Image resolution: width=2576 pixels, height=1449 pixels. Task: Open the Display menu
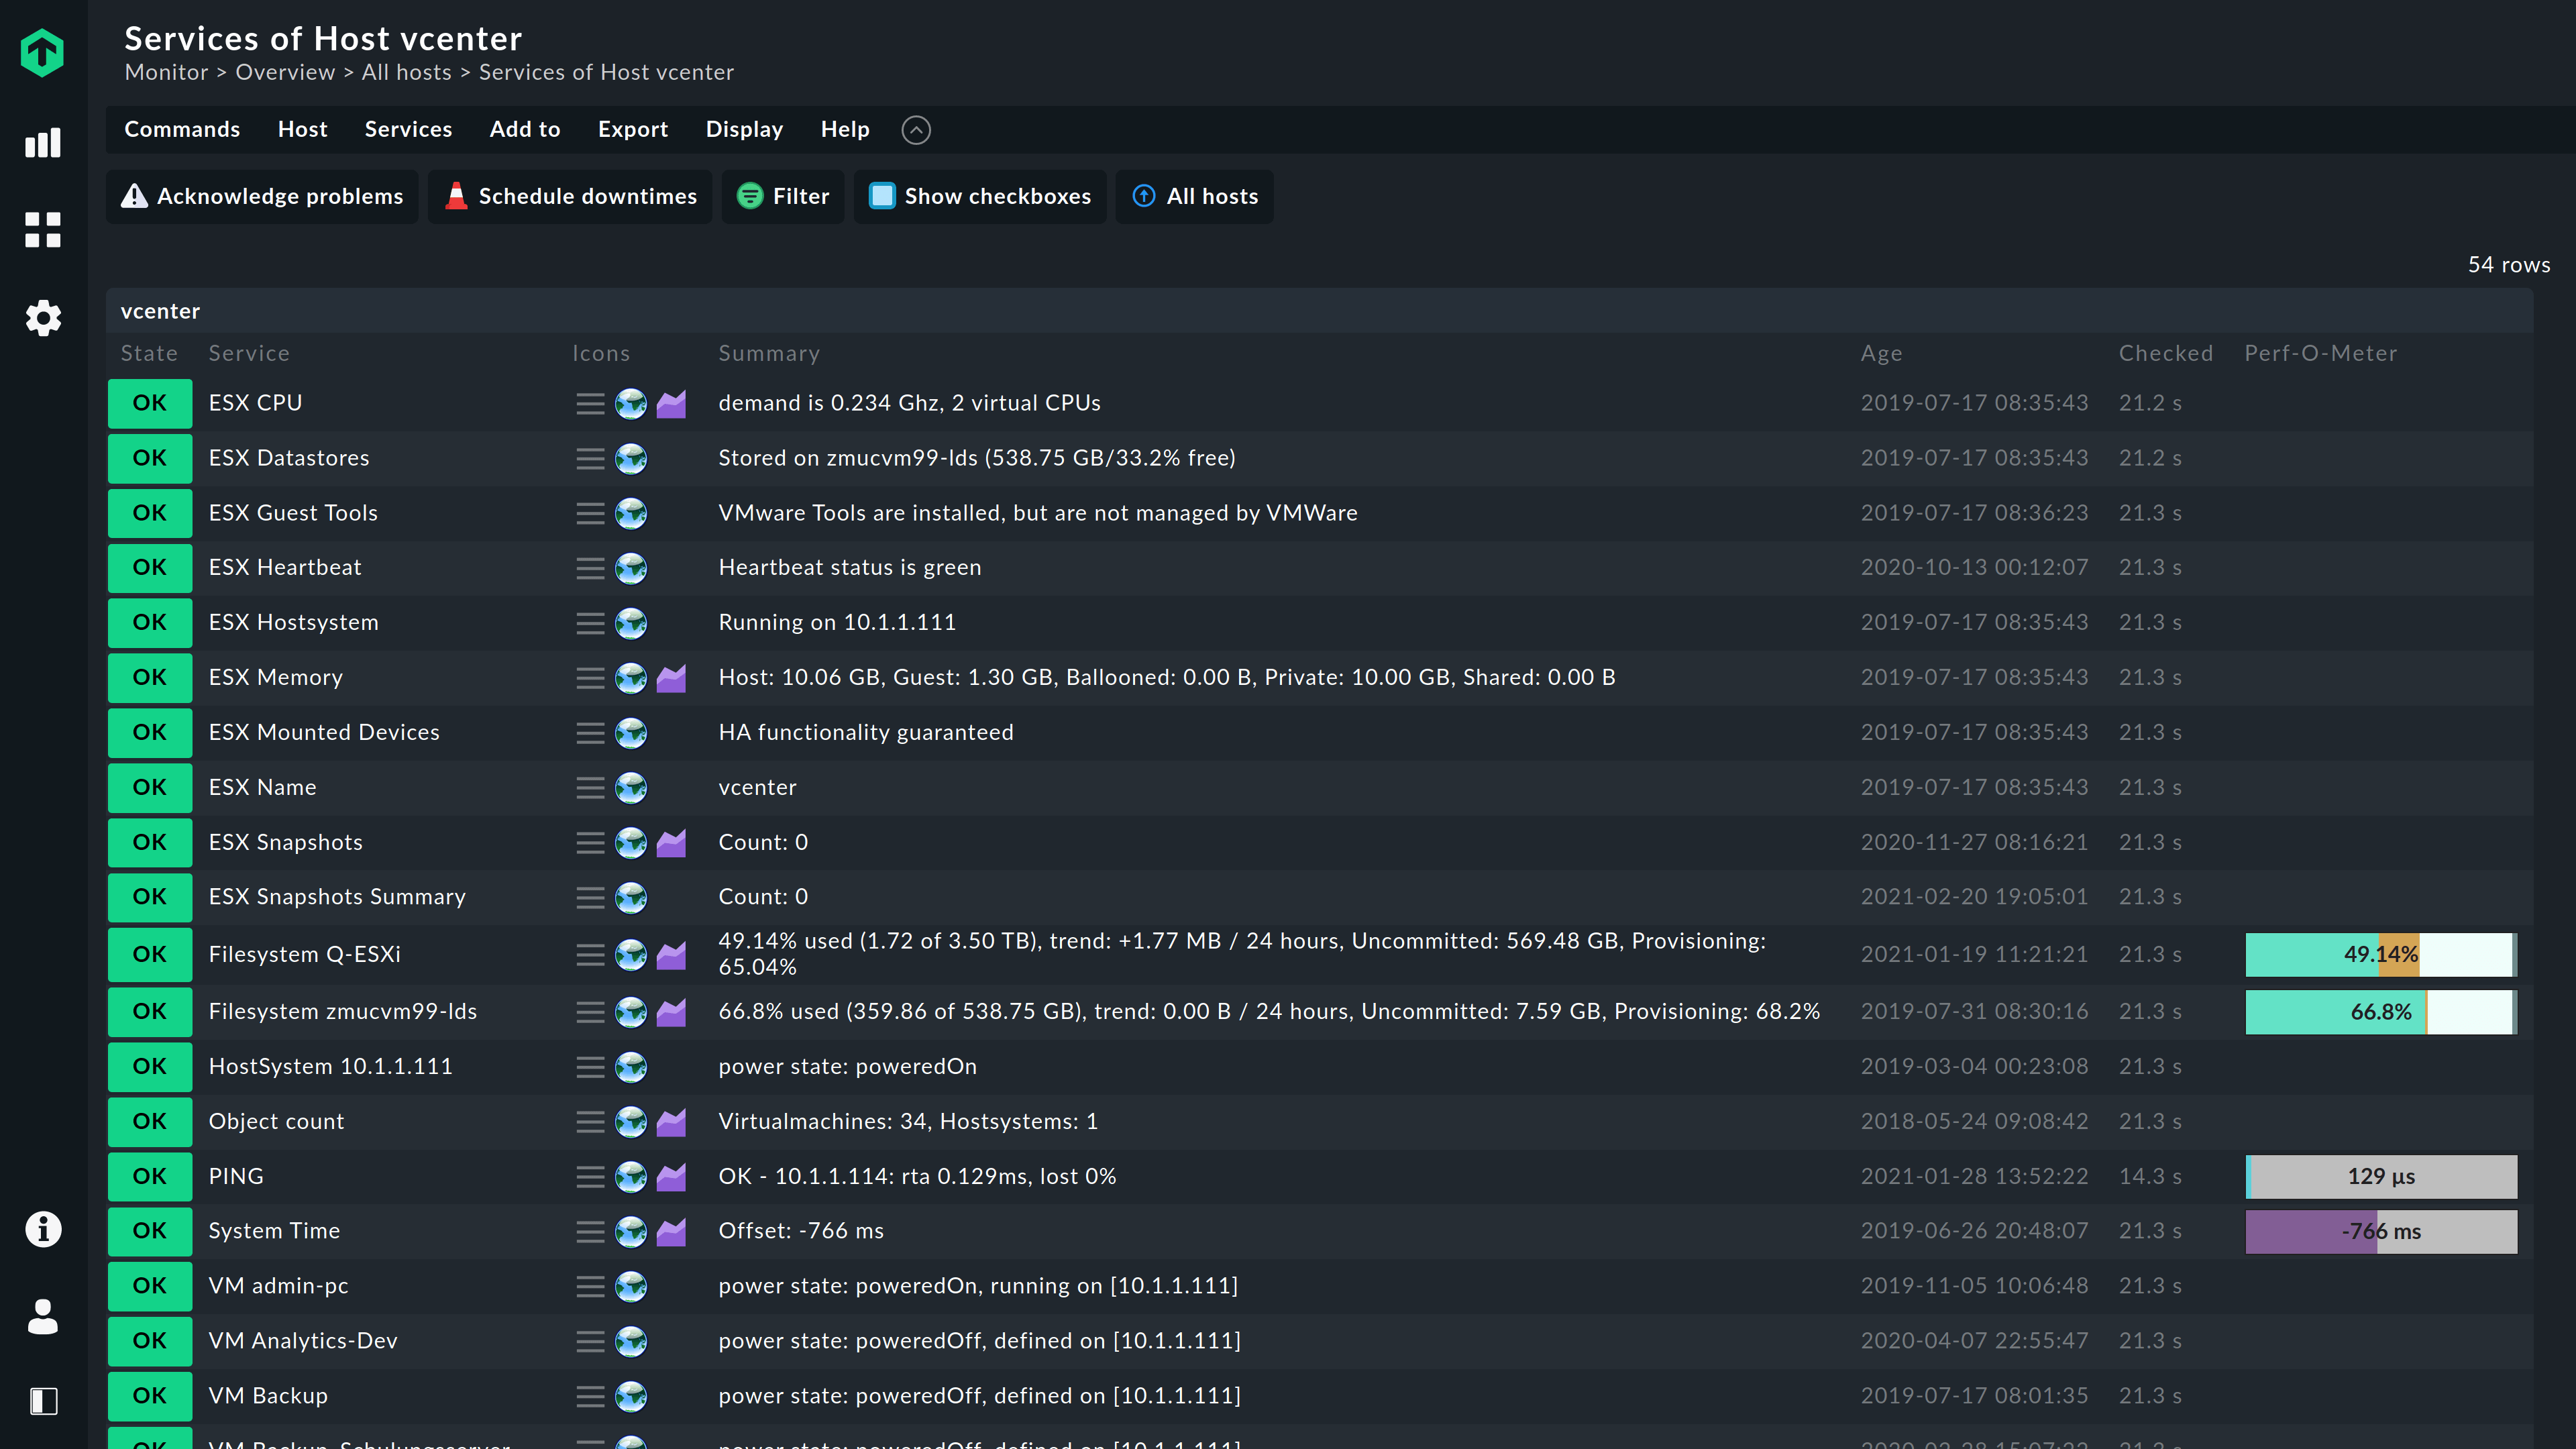point(744,129)
